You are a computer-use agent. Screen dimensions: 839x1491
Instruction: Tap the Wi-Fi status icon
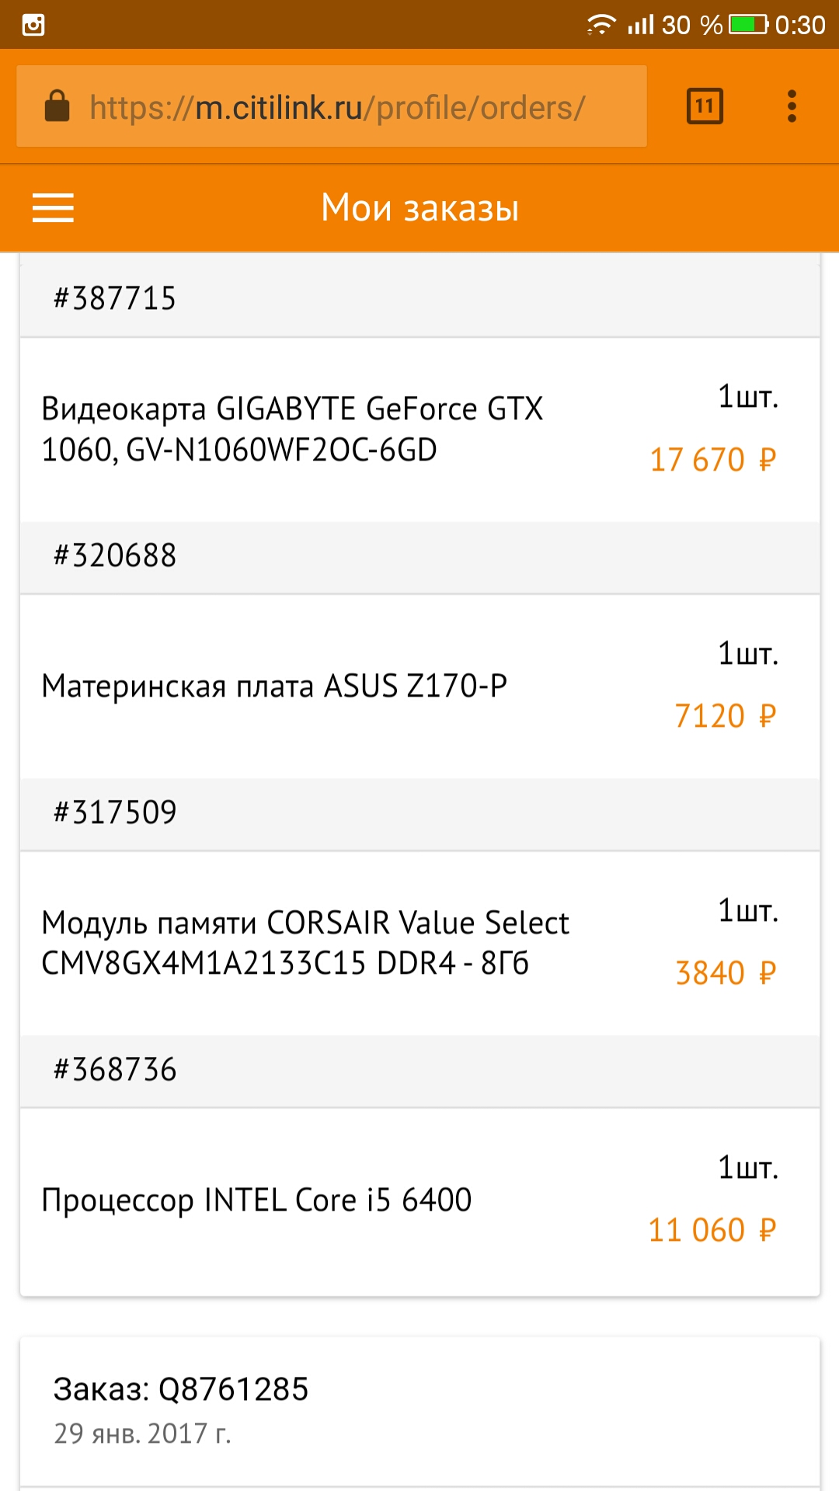601,25
